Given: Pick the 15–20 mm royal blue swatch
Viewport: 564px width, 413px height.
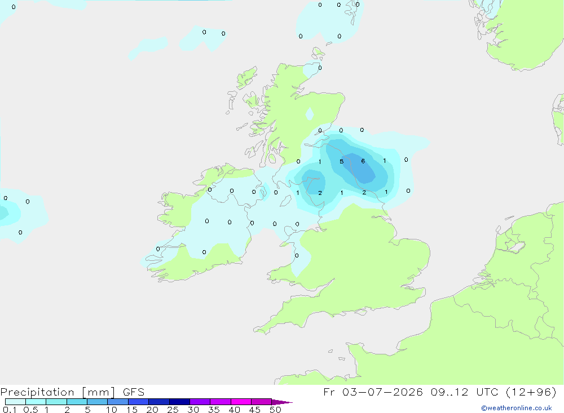Looking at the screenshot, I should click(x=139, y=402).
